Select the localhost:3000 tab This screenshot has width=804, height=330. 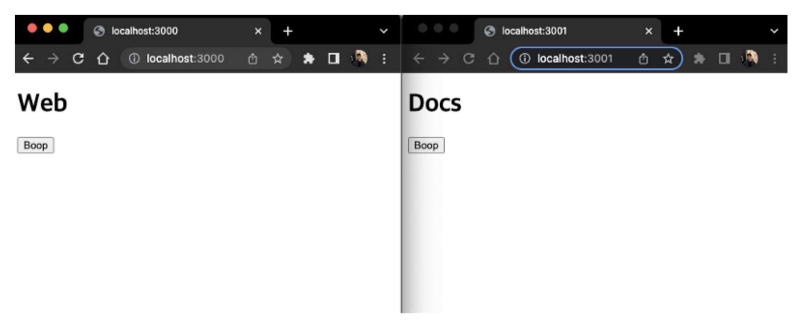(x=177, y=31)
